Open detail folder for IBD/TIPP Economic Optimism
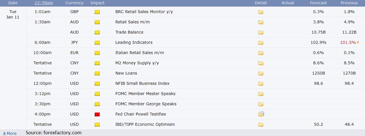This screenshot has height=136, width=365. coord(261,125)
